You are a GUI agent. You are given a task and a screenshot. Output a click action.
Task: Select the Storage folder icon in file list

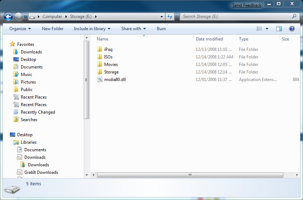[x=100, y=72]
